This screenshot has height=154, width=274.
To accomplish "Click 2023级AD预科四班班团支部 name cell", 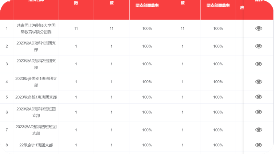I will click(36, 130).
